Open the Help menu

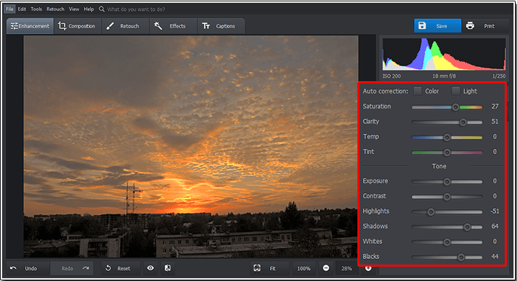tap(89, 9)
